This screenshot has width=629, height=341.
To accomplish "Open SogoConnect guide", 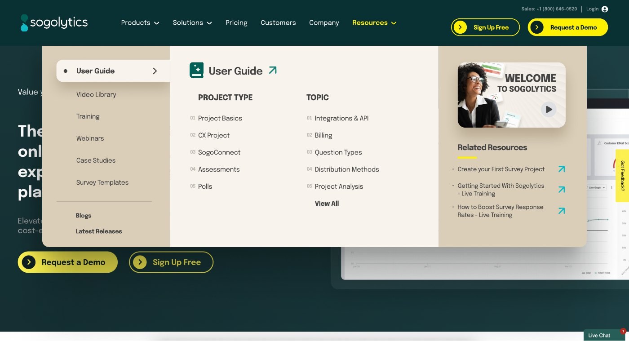I will (x=219, y=152).
